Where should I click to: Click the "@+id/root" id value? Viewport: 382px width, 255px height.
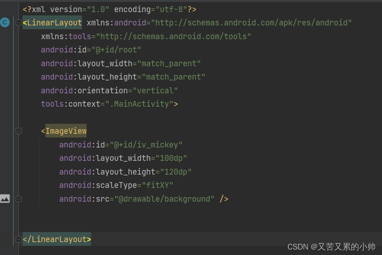point(116,50)
